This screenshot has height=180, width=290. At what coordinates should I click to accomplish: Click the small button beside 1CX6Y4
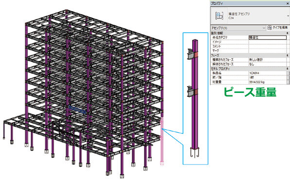(x=288, y=73)
